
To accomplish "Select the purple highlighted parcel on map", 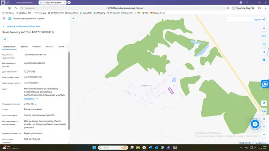I will [x=171, y=91].
